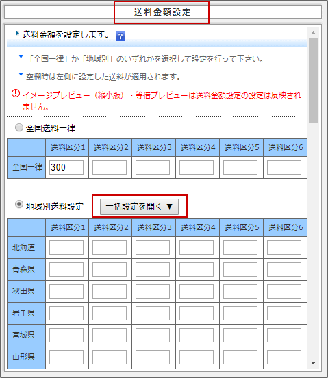Click the 秋田県 送料区分4 input field

(x=197, y=292)
